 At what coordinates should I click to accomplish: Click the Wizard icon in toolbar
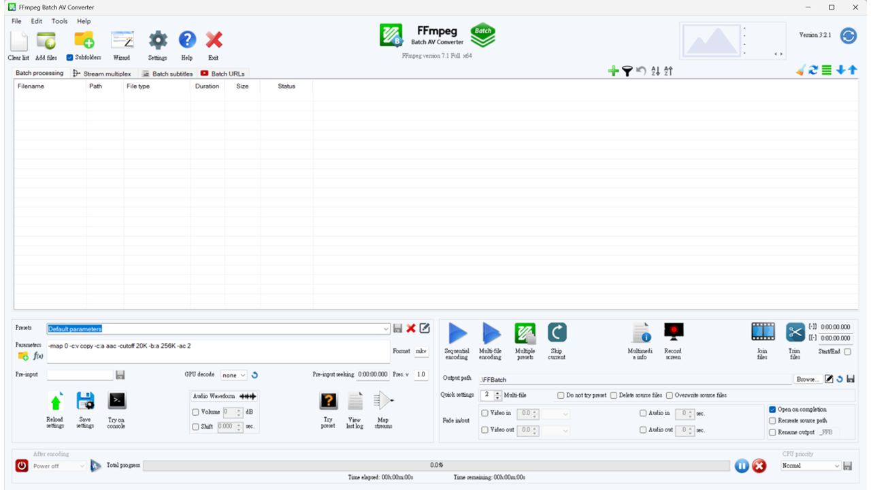(x=122, y=40)
